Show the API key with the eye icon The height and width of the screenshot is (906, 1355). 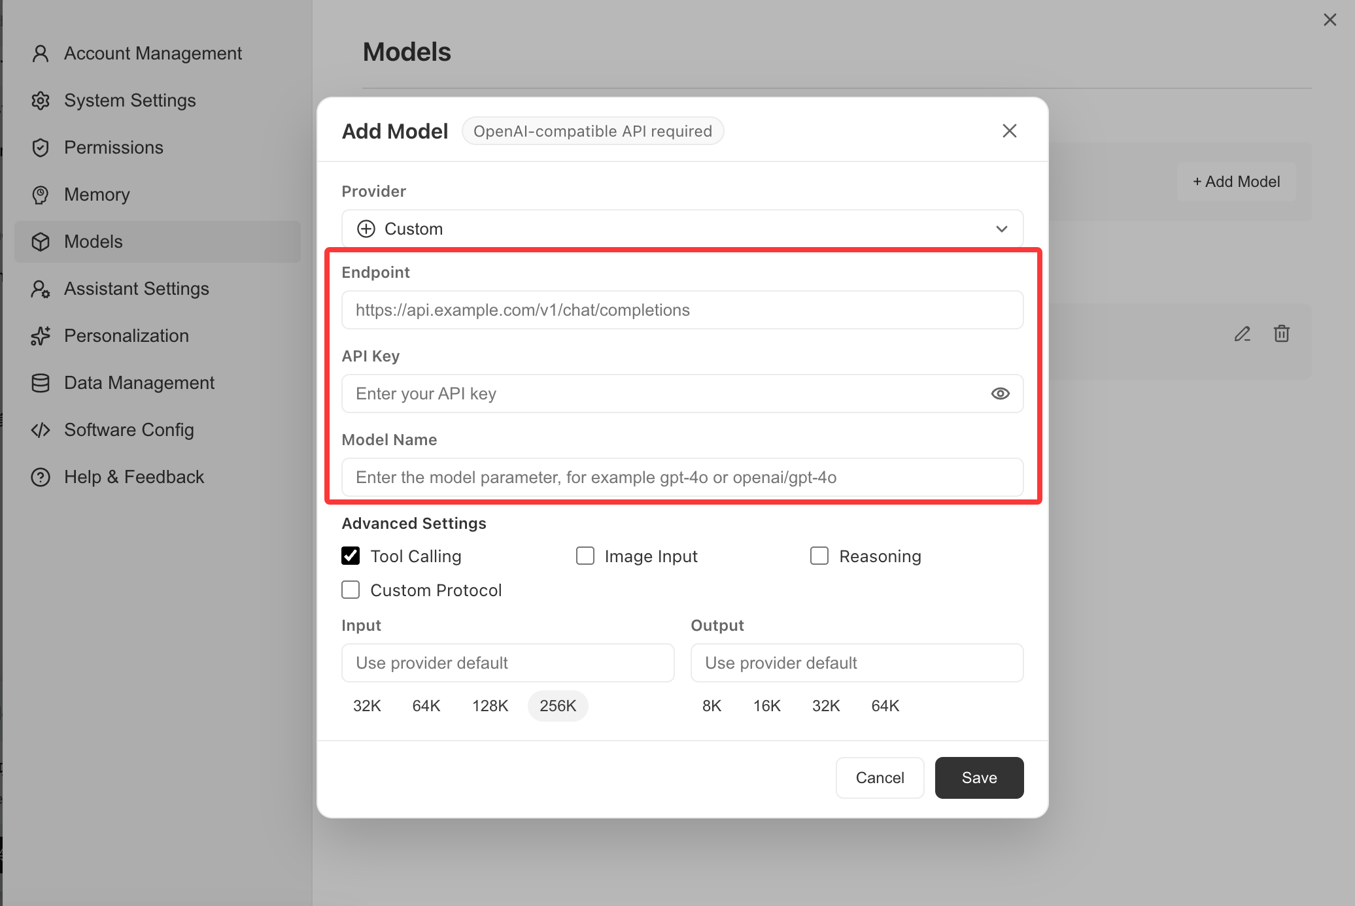(1000, 394)
